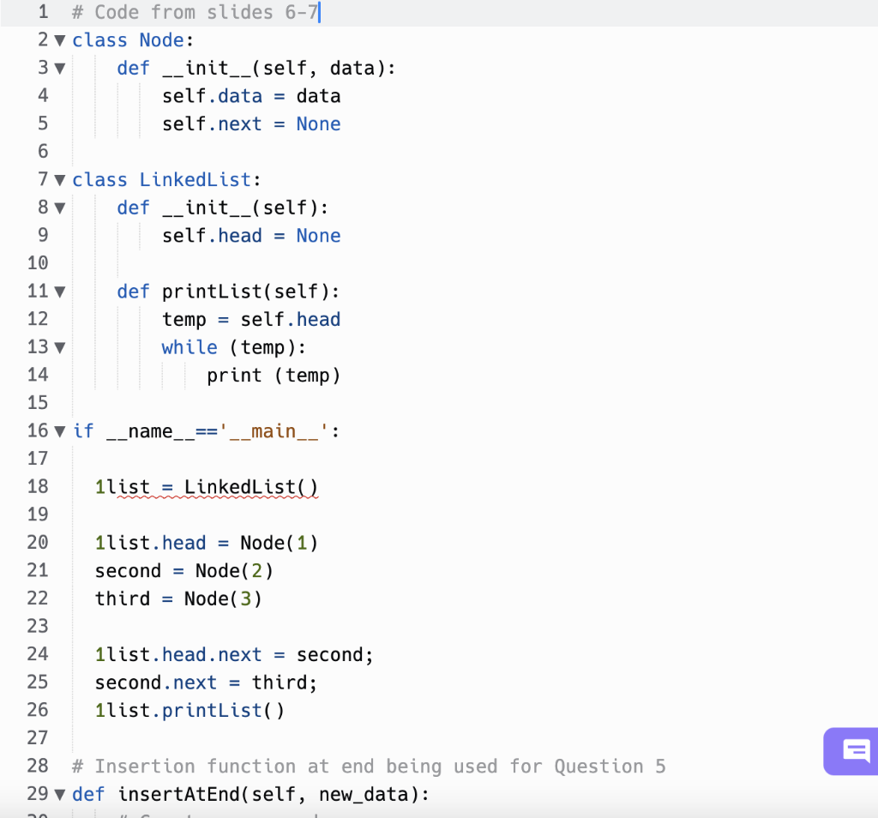Click 'insertAtEnd(self, new_data):' definition
878x818 pixels.
coord(274,795)
